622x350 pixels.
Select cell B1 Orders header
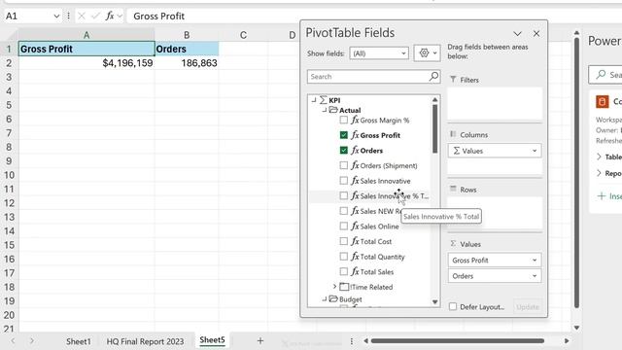point(187,49)
